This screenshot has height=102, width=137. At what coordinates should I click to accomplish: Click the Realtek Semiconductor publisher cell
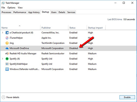coord(53,53)
